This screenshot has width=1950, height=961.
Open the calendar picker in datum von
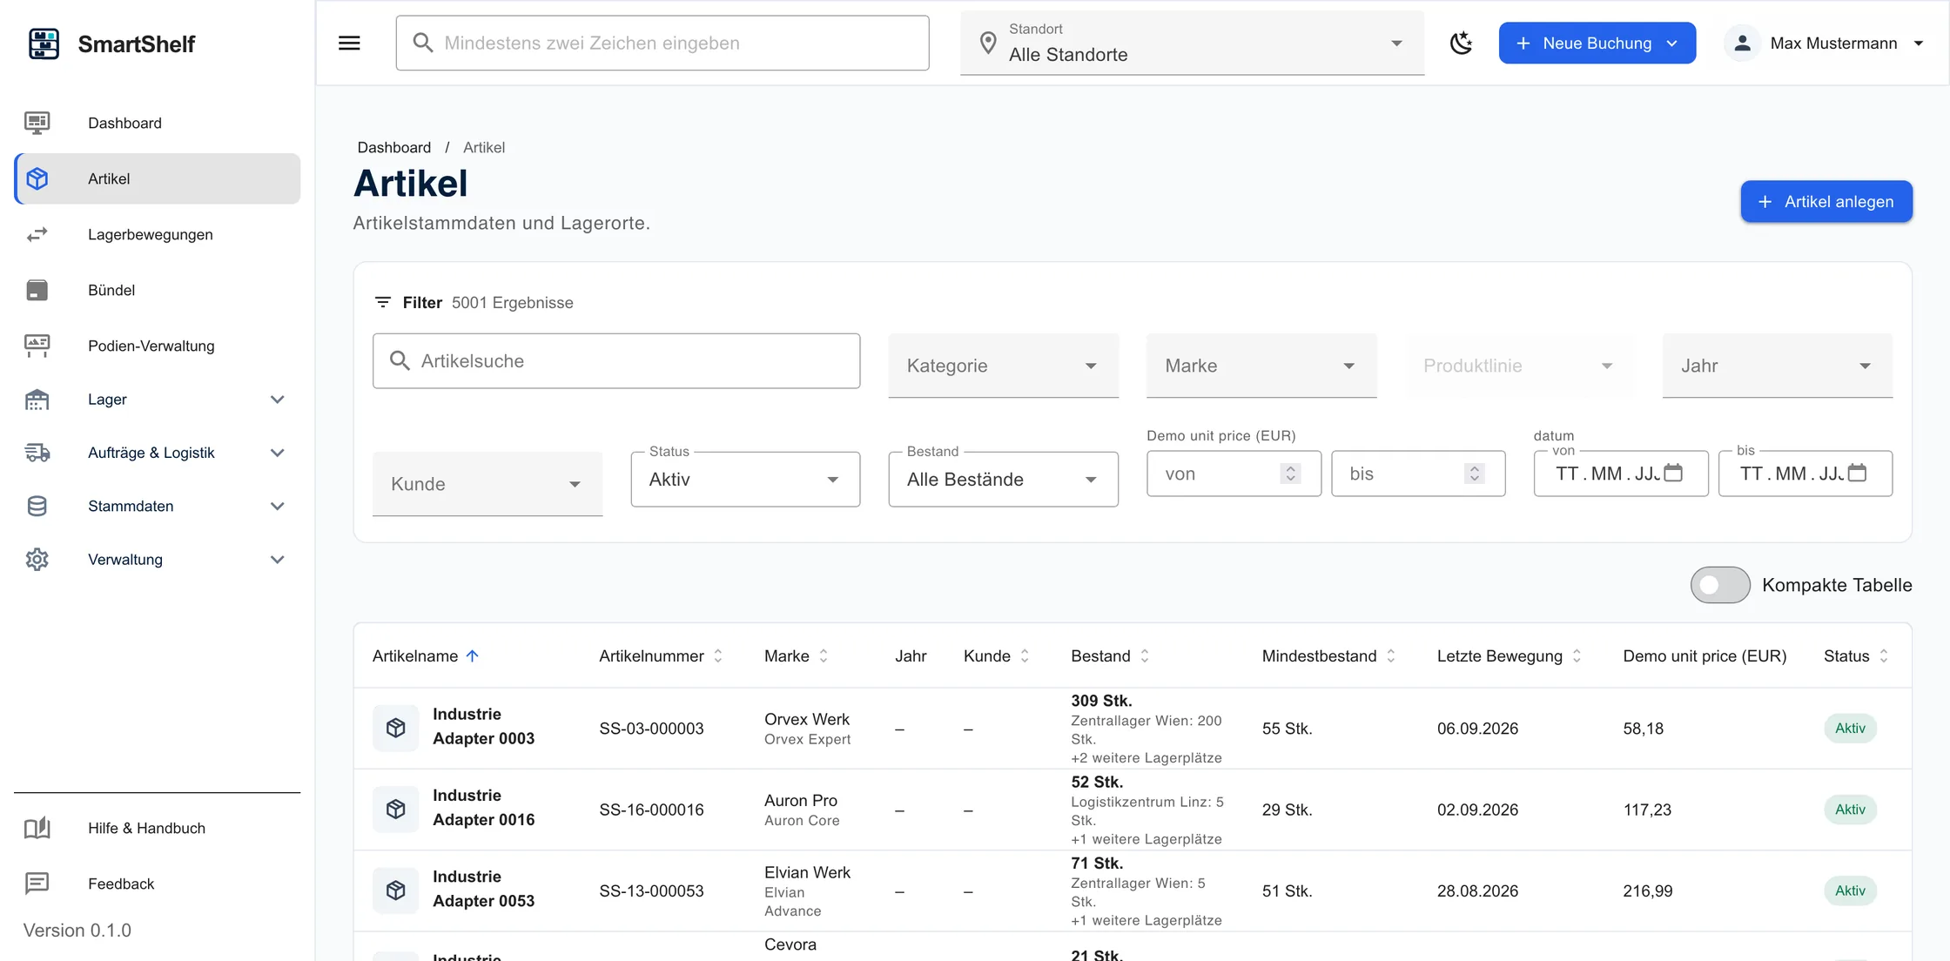pyautogui.click(x=1673, y=473)
